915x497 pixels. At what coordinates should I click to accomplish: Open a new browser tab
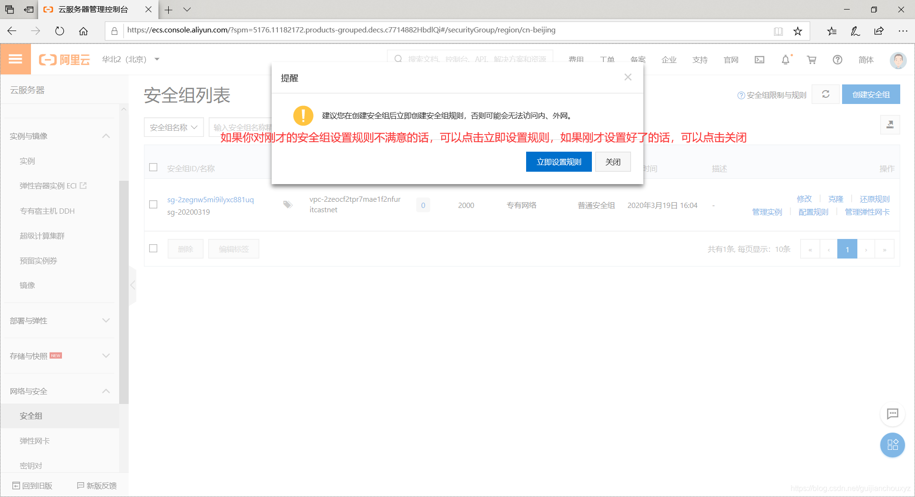click(x=169, y=10)
